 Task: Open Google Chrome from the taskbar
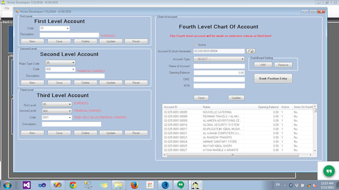click(x=73, y=185)
